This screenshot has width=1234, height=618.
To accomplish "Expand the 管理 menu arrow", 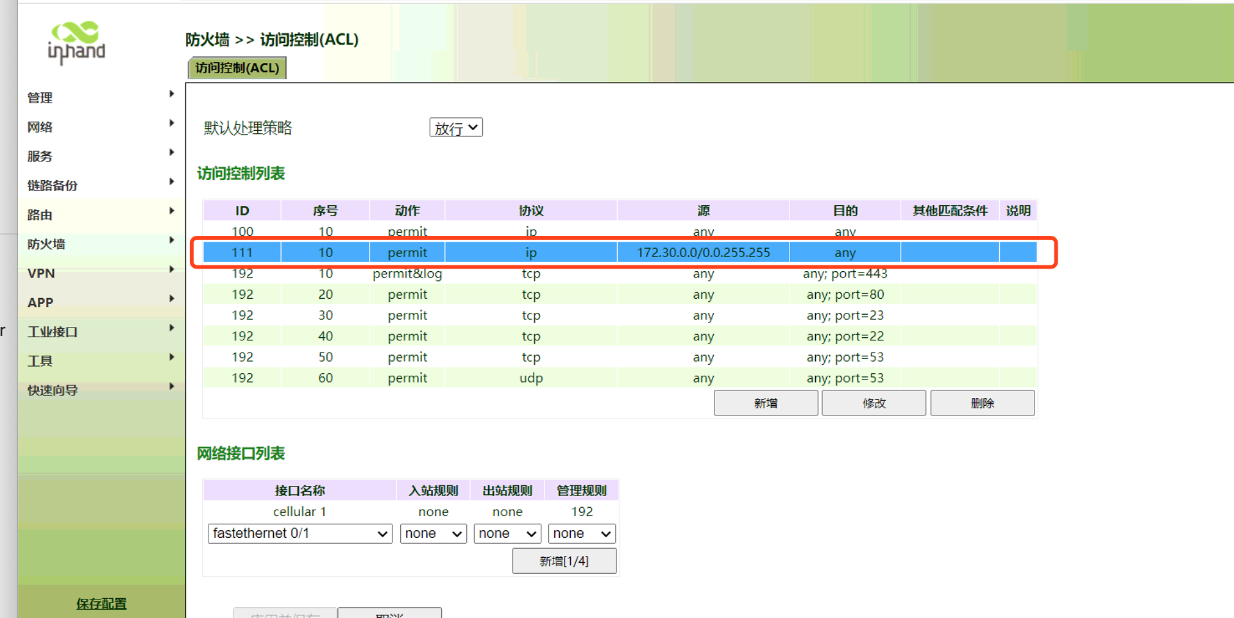I will tap(171, 94).
